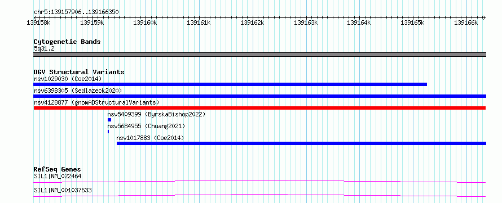
Task: Click the chr5:139157906..139166350 region label
Action: pos(76,12)
